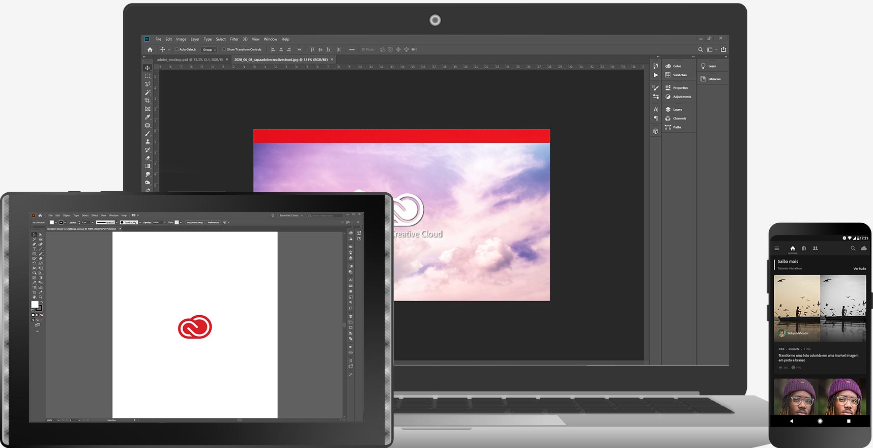Image resolution: width=873 pixels, height=448 pixels.
Task: Open the Illustrator fill color dropdown arrow
Action: click(56, 222)
